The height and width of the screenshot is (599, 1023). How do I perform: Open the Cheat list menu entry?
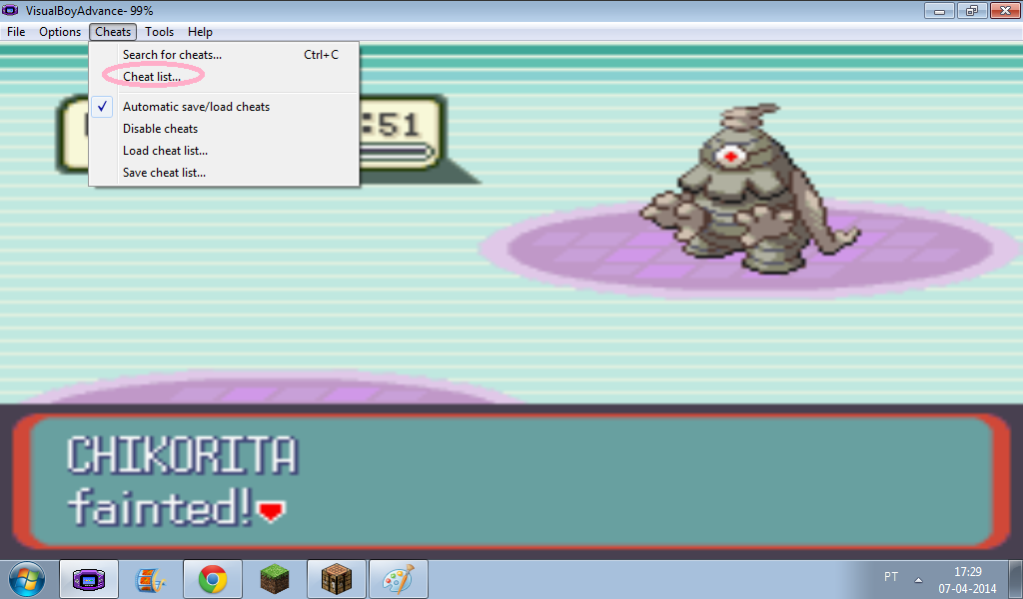pyautogui.click(x=152, y=77)
